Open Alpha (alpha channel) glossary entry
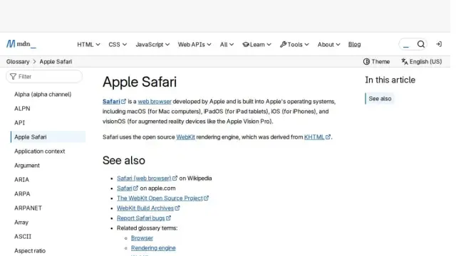456x256 pixels. [43, 95]
